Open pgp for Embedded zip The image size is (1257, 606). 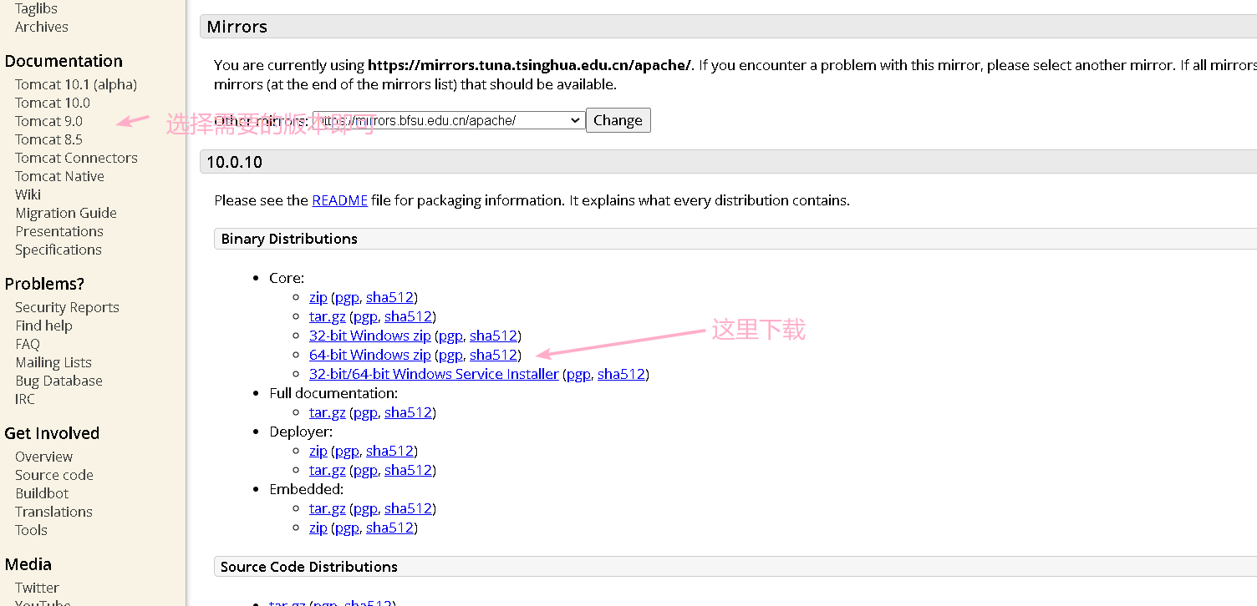pos(347,528)
